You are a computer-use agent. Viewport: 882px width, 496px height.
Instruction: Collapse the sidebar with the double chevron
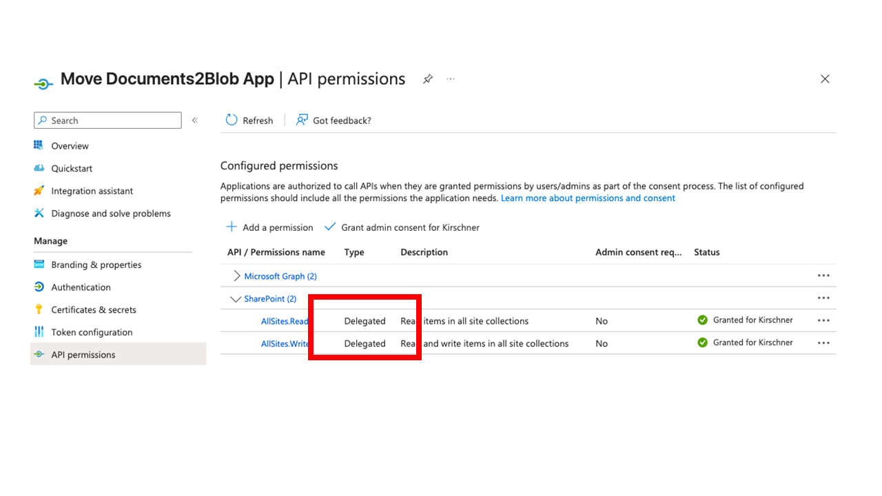tap(195, 121)
